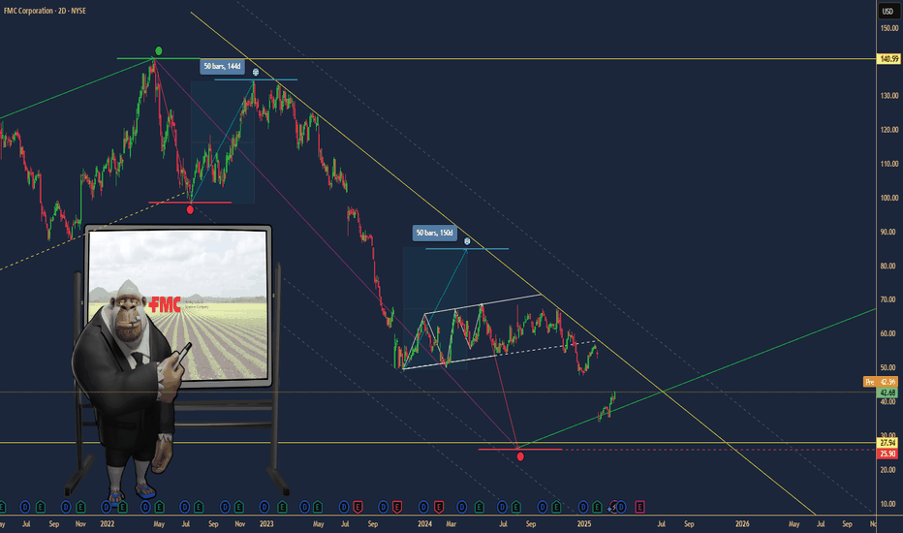
Task: Select the 140.99 yellow price label
Action: click(888, 59)
